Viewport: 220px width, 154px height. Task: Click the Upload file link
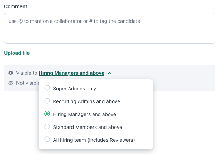tap(17, 53)
